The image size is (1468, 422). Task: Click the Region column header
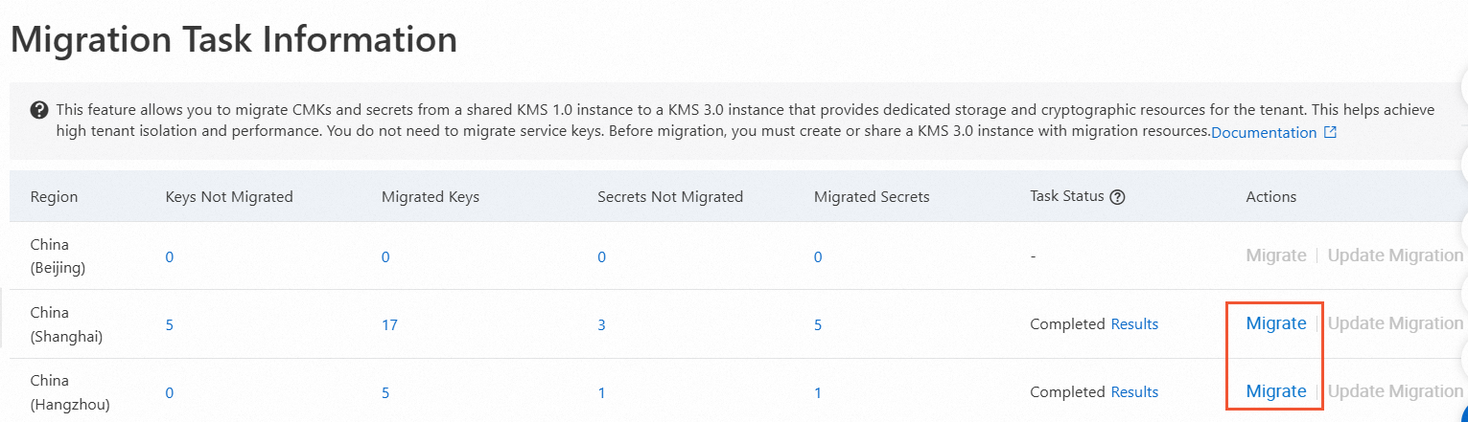[x=55, y=197]
